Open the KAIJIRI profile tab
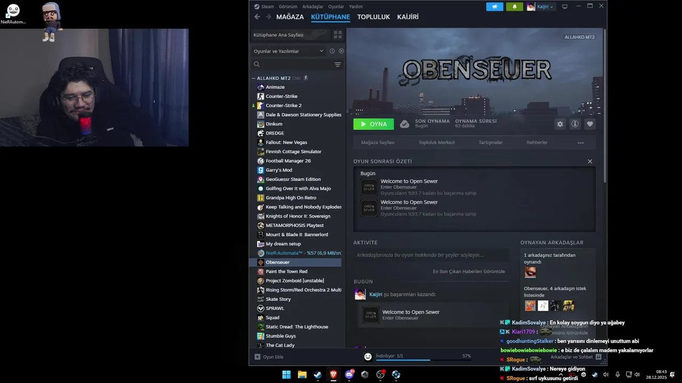Viewport: 682px width, 383px height. tap(408, 17)
